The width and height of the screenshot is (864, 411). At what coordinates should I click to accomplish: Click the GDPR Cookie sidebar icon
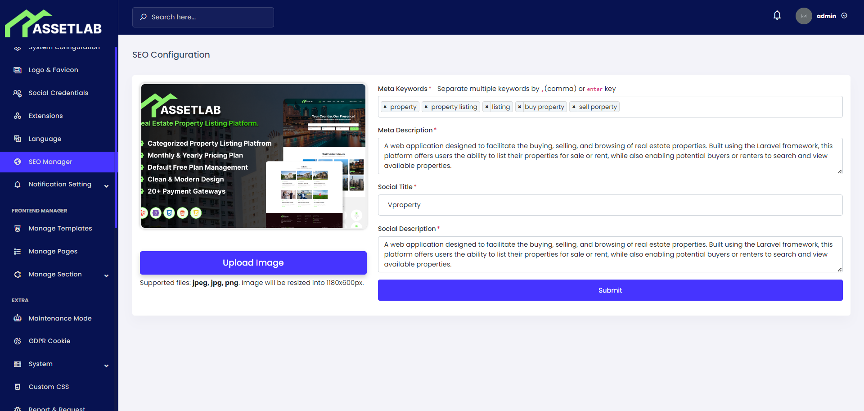tap(17, 341)
